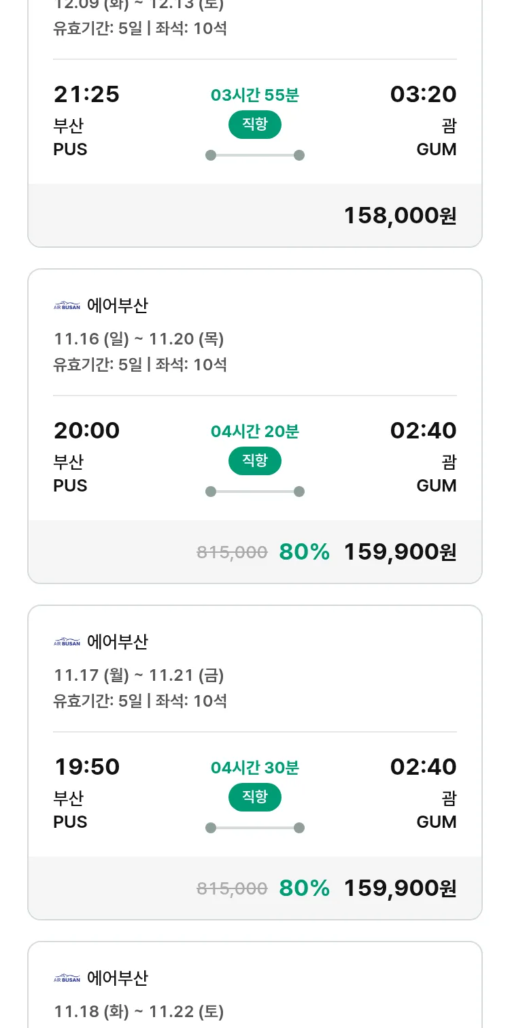Open the 11.17 (월) ~ 11.21 (금) date range
The width and height of the screenshot is (510, 1028).
coord(139,675)
